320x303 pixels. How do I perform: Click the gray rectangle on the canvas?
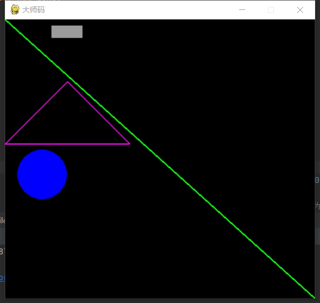point(67,32)
